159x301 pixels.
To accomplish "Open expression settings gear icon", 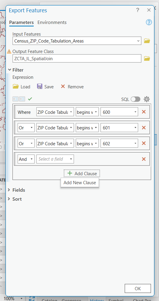I will pos(146,99).
